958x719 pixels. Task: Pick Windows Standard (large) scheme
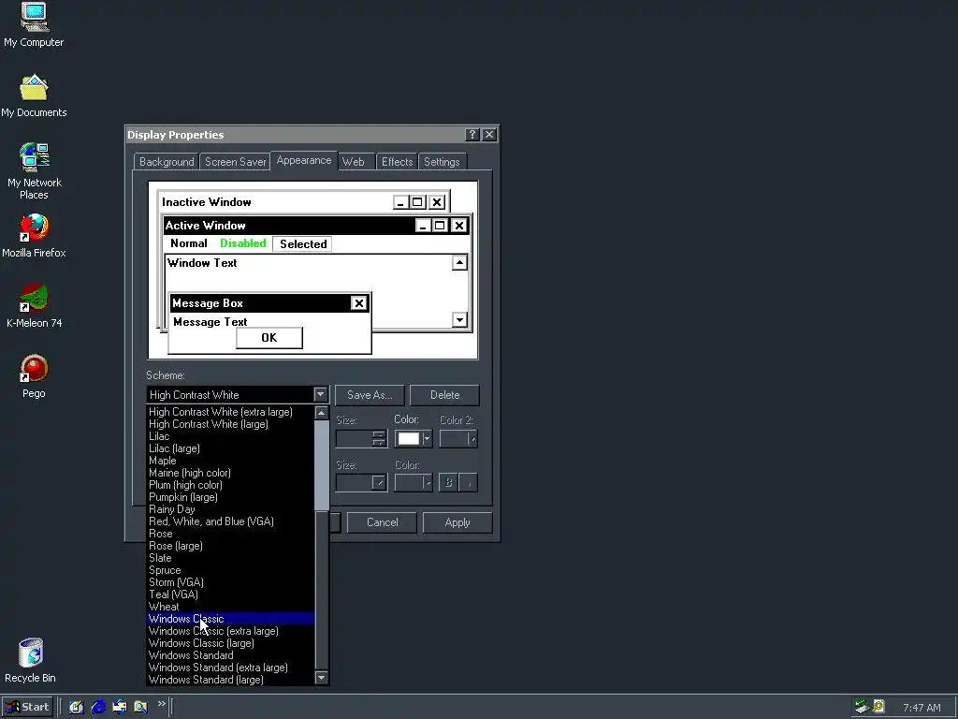click(x=230, y=680)
